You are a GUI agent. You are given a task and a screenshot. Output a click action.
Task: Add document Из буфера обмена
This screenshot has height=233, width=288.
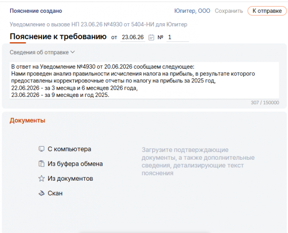[x=75, y=164]
